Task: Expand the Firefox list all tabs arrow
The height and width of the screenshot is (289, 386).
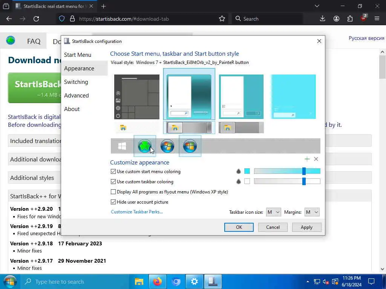Action: 317,6
